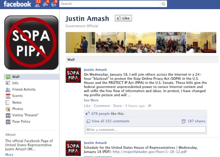Click the Wall speech bubble icon
220x157 pixels.
point(8,77)
